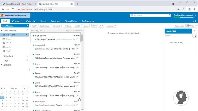Click the Reply button
The height and width of the screenshot is (111, 198).
pos(34,26)
